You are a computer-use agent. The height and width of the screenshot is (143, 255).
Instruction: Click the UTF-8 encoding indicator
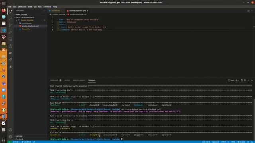tap(223, 142)
